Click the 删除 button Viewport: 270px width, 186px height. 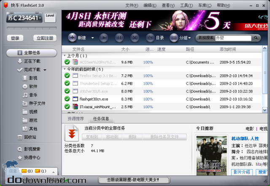(x=132, y=137)
